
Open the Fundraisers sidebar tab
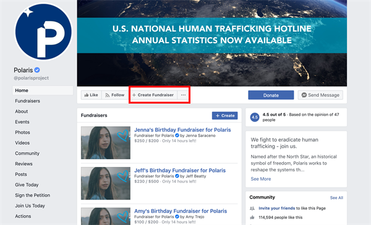point(27,101)
